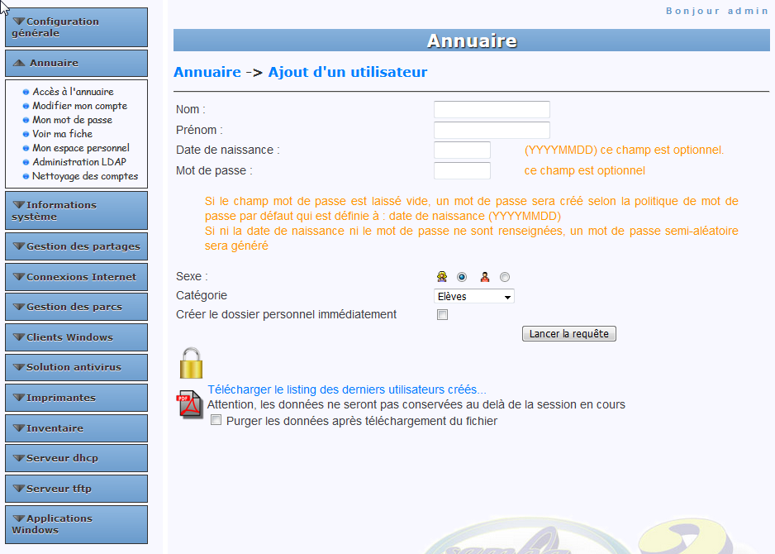The width and height of the screenshot is (775, 554).
Task: Open Accès à l'annuaire
Action: [74, 92]
